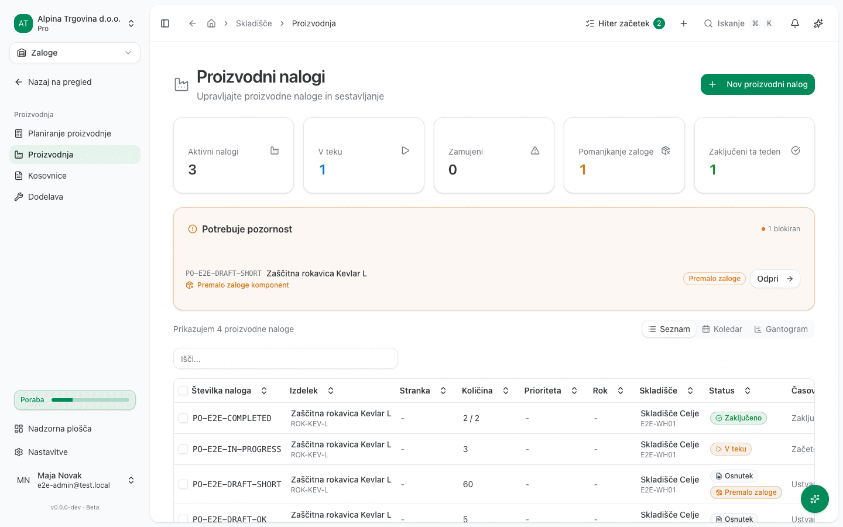Click the AT company logo avatar

[x=23, y=23]
